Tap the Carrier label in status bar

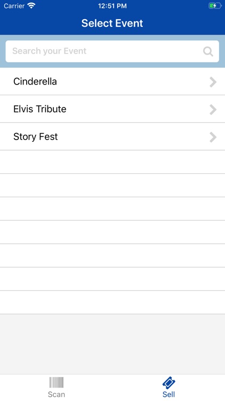[14, 6]
